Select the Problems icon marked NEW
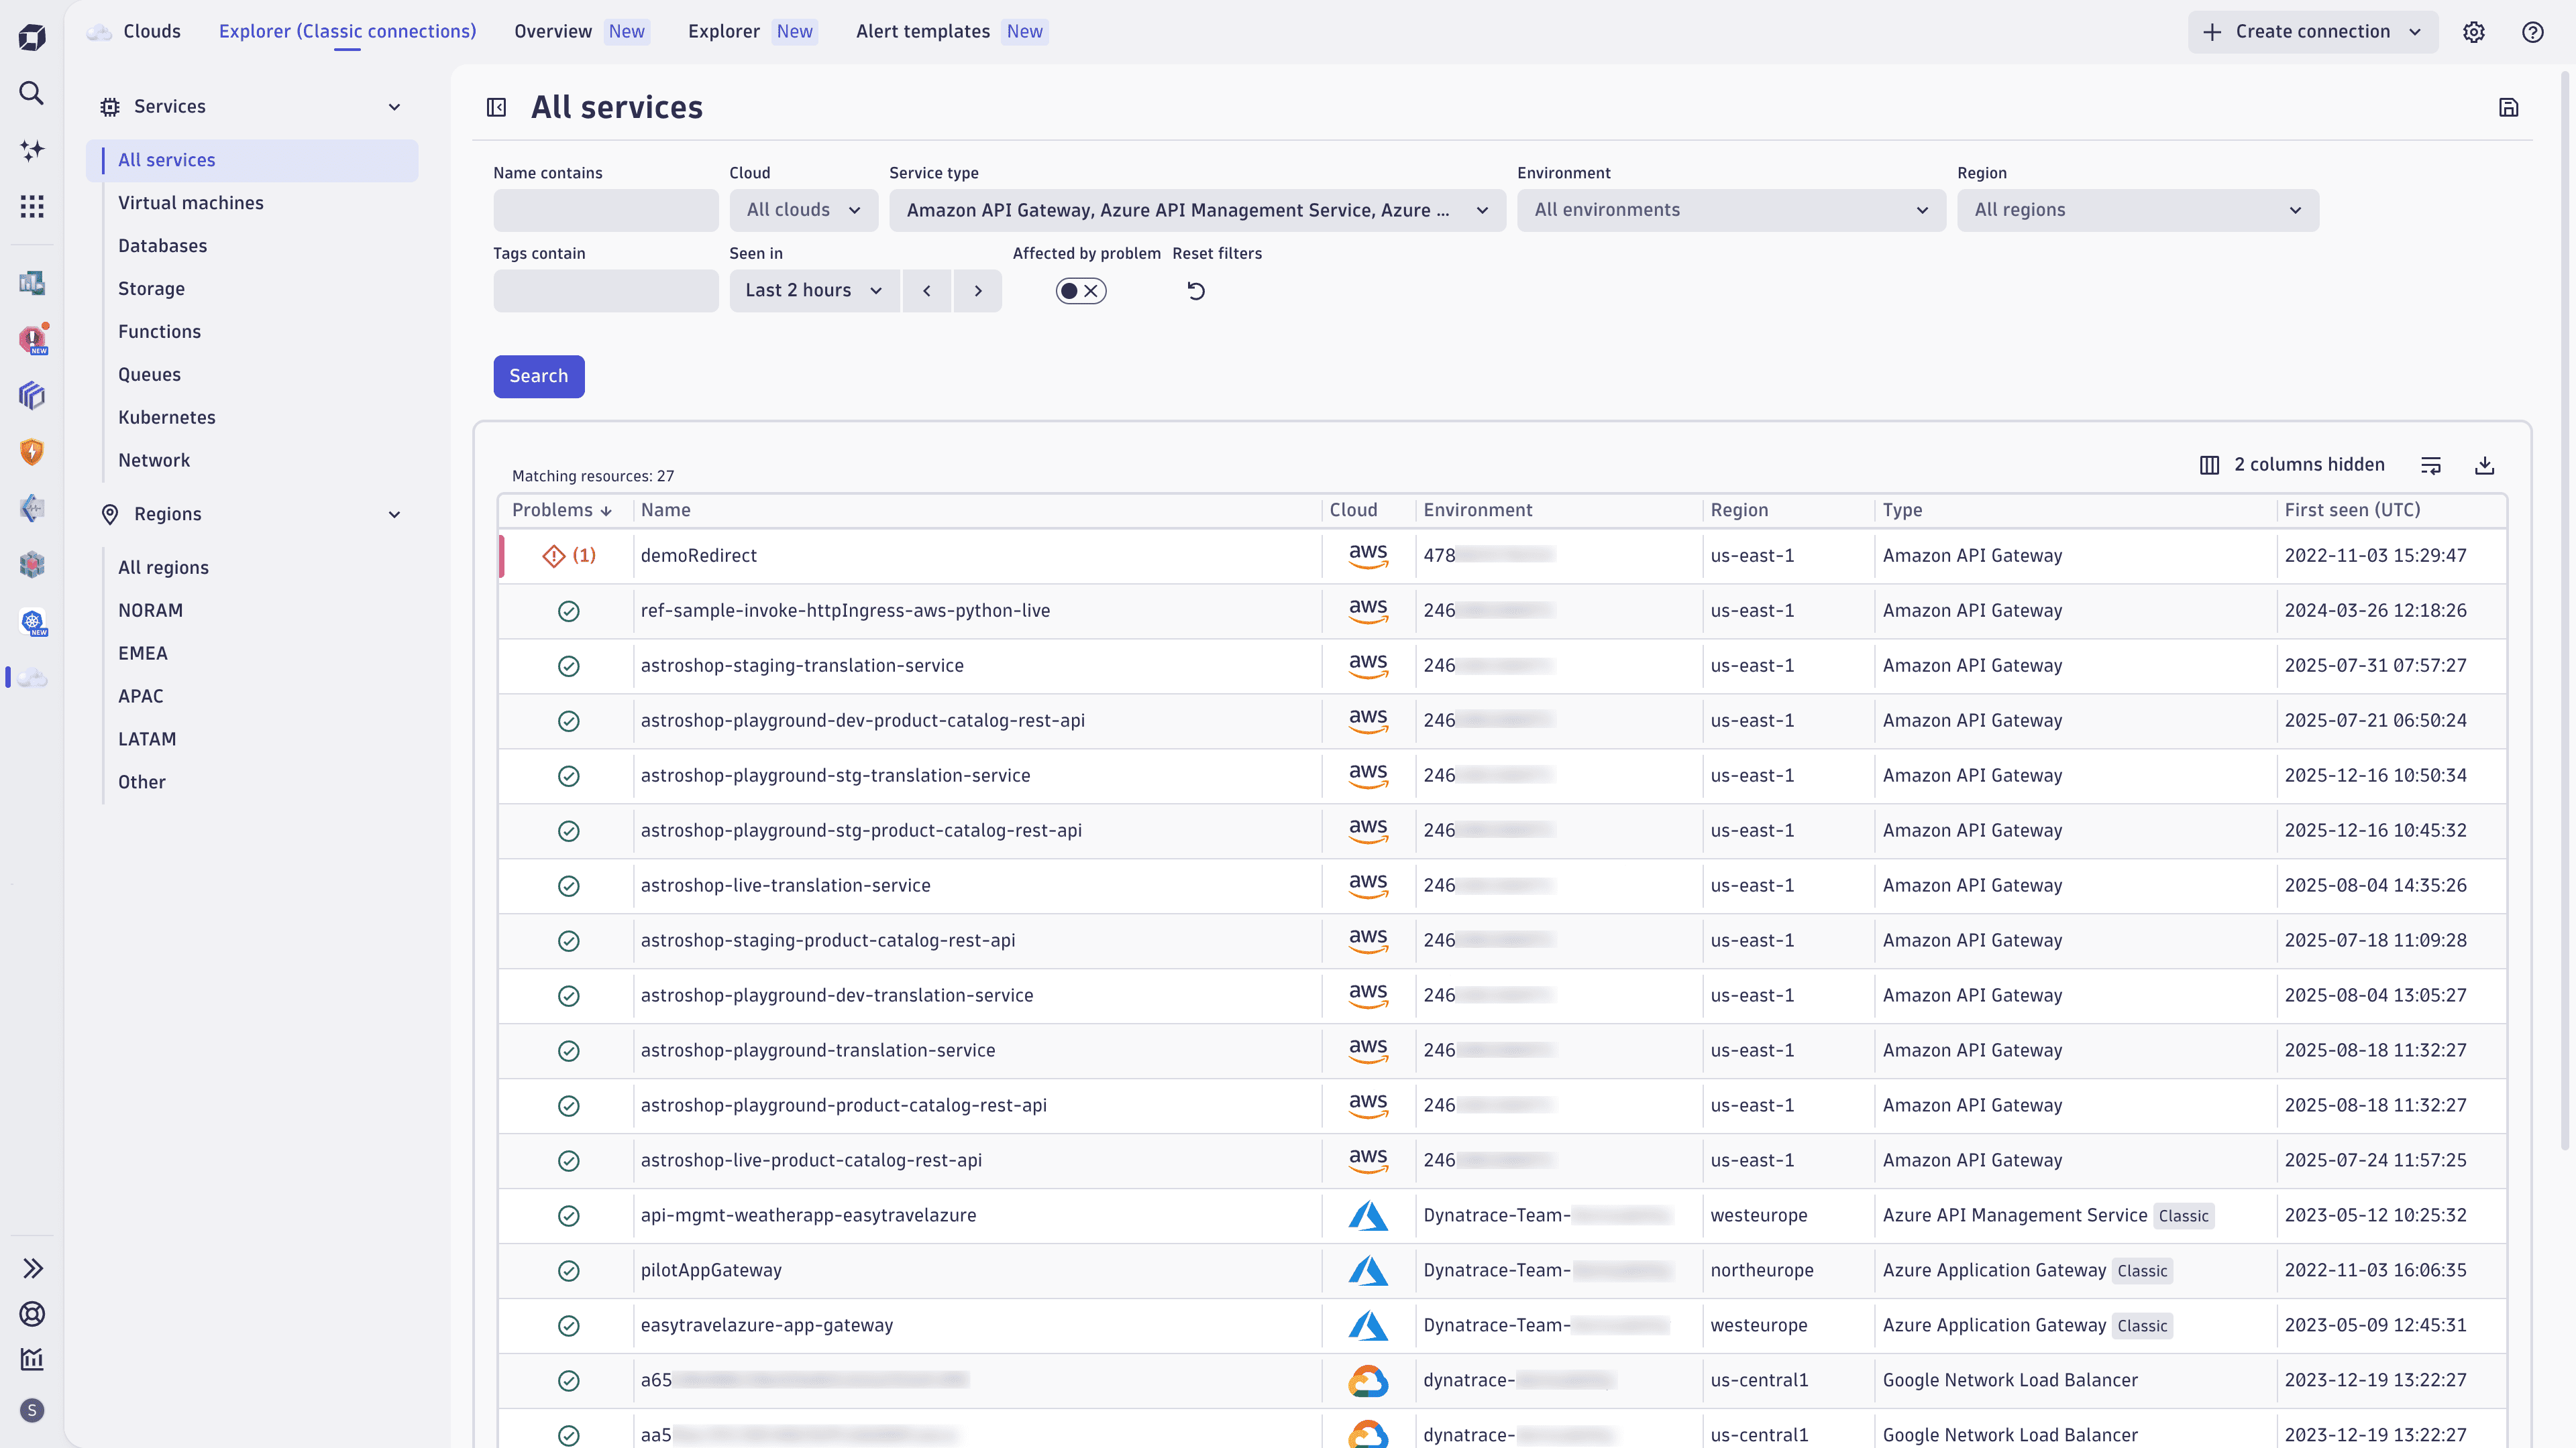Screen dimensions: 2576x1448 click(x=32, y=339)
